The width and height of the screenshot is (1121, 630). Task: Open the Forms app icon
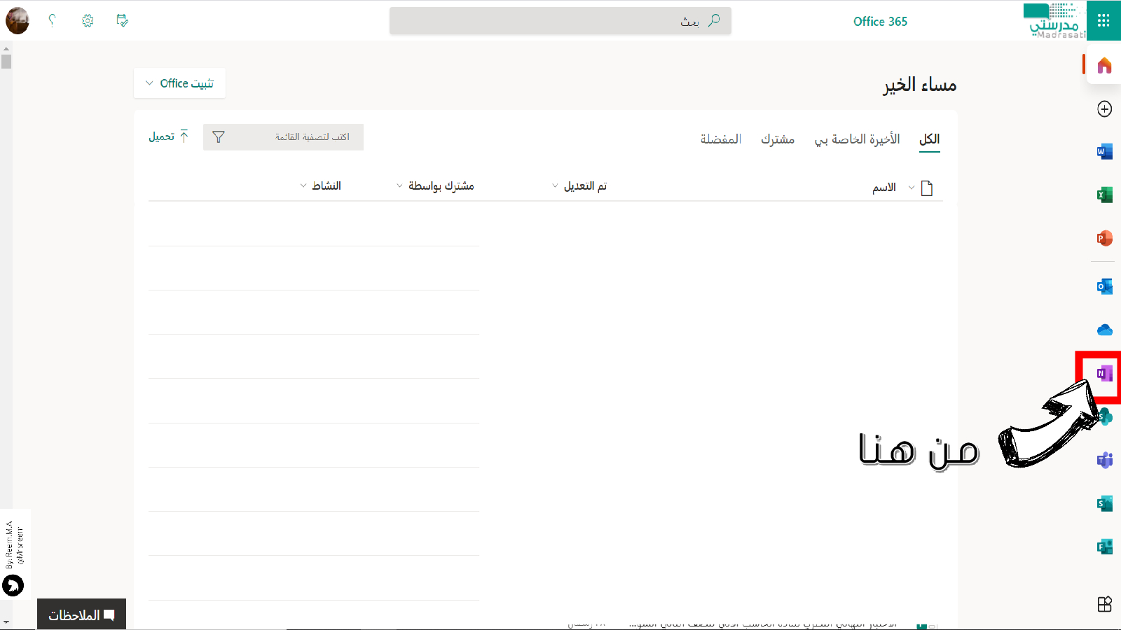(1104, 547)
